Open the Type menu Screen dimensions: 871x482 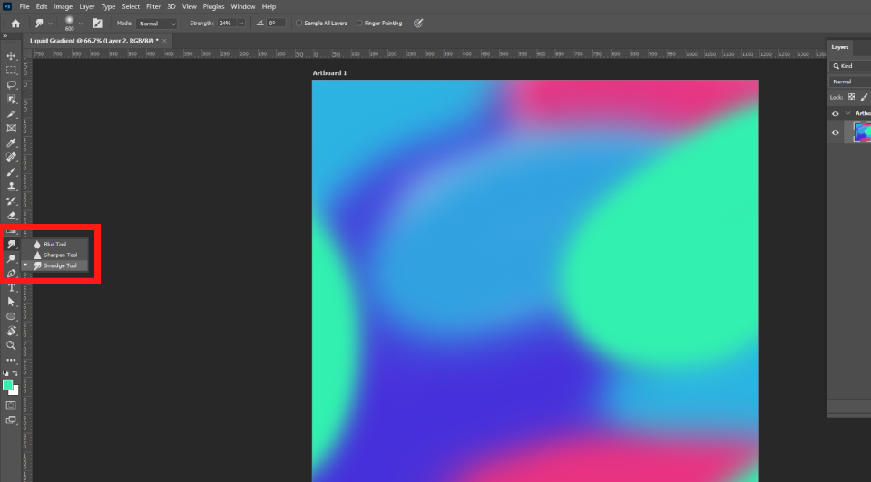(x=108, y=6)
